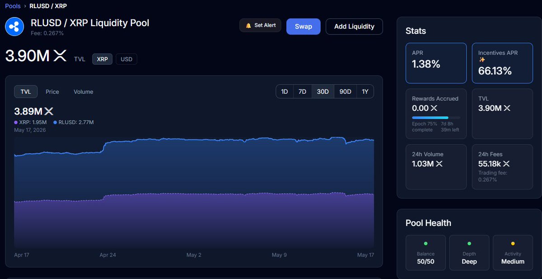542x279 pixels.
Task: Click the blue Swap button
Action: pos(304,27)
